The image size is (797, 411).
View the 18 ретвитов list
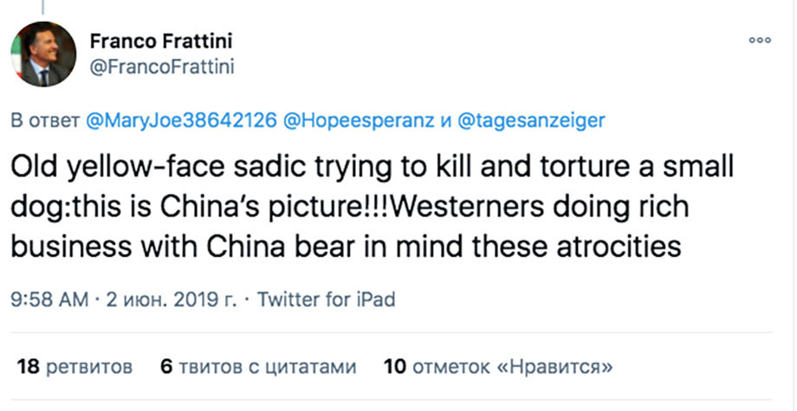pyautogui.click(x=75, y=366)
